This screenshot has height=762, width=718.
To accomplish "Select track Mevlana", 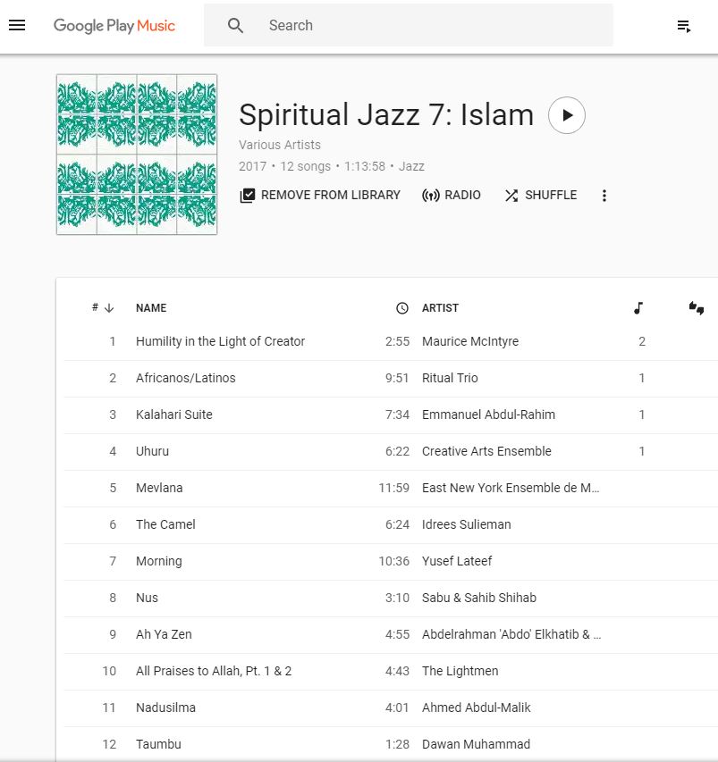I will click(159, 488).
